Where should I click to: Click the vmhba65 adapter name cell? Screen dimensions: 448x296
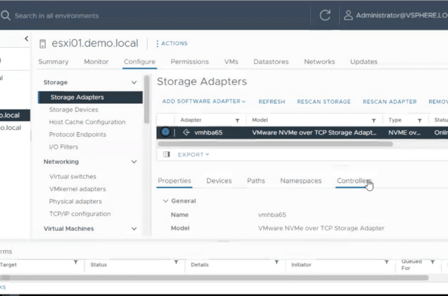(208, 133)
